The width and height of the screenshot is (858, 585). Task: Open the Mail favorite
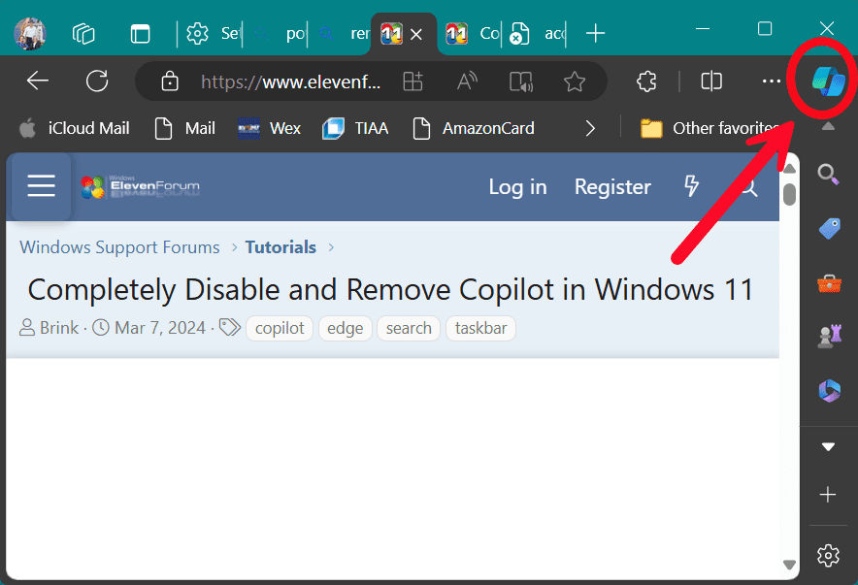[185, 128]
